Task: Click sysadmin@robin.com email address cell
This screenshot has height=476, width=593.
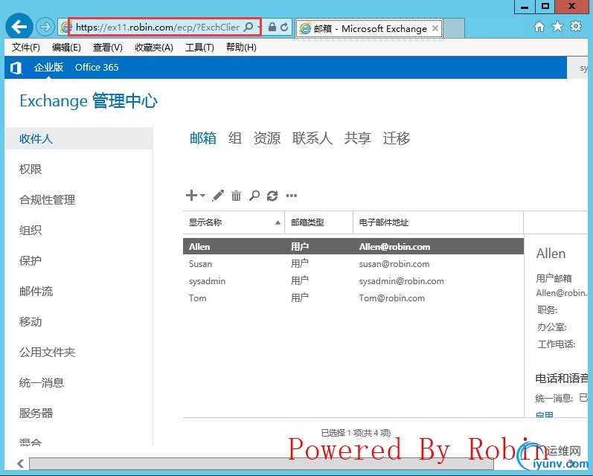Action: coord(402,281)
